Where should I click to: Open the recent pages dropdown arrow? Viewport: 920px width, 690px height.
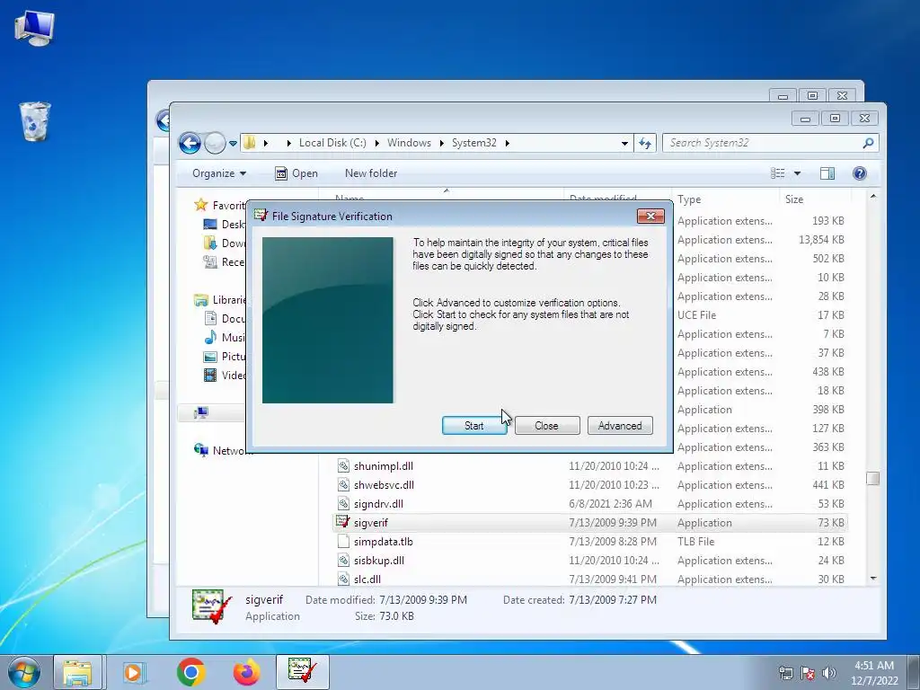[x=233, y=143]
